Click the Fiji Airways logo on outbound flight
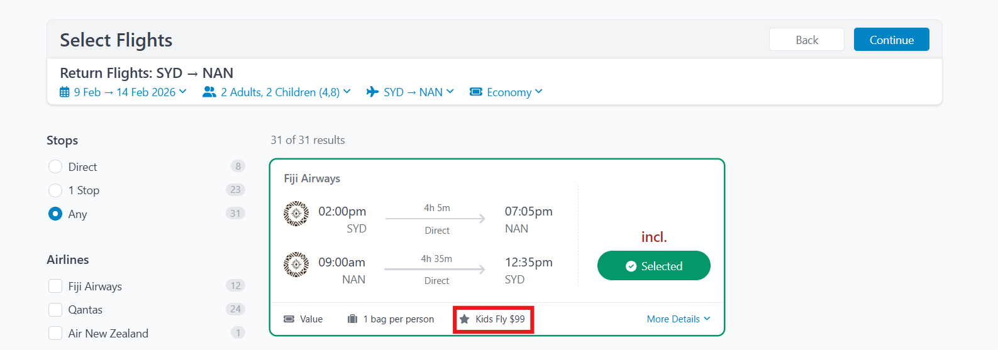This screenshot has height=350, width=998. click(x=296, y=214)
